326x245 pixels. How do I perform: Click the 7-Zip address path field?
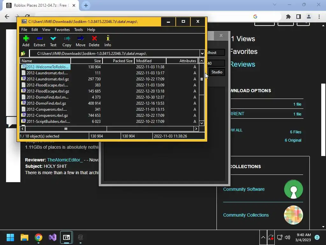click(115, 54)
